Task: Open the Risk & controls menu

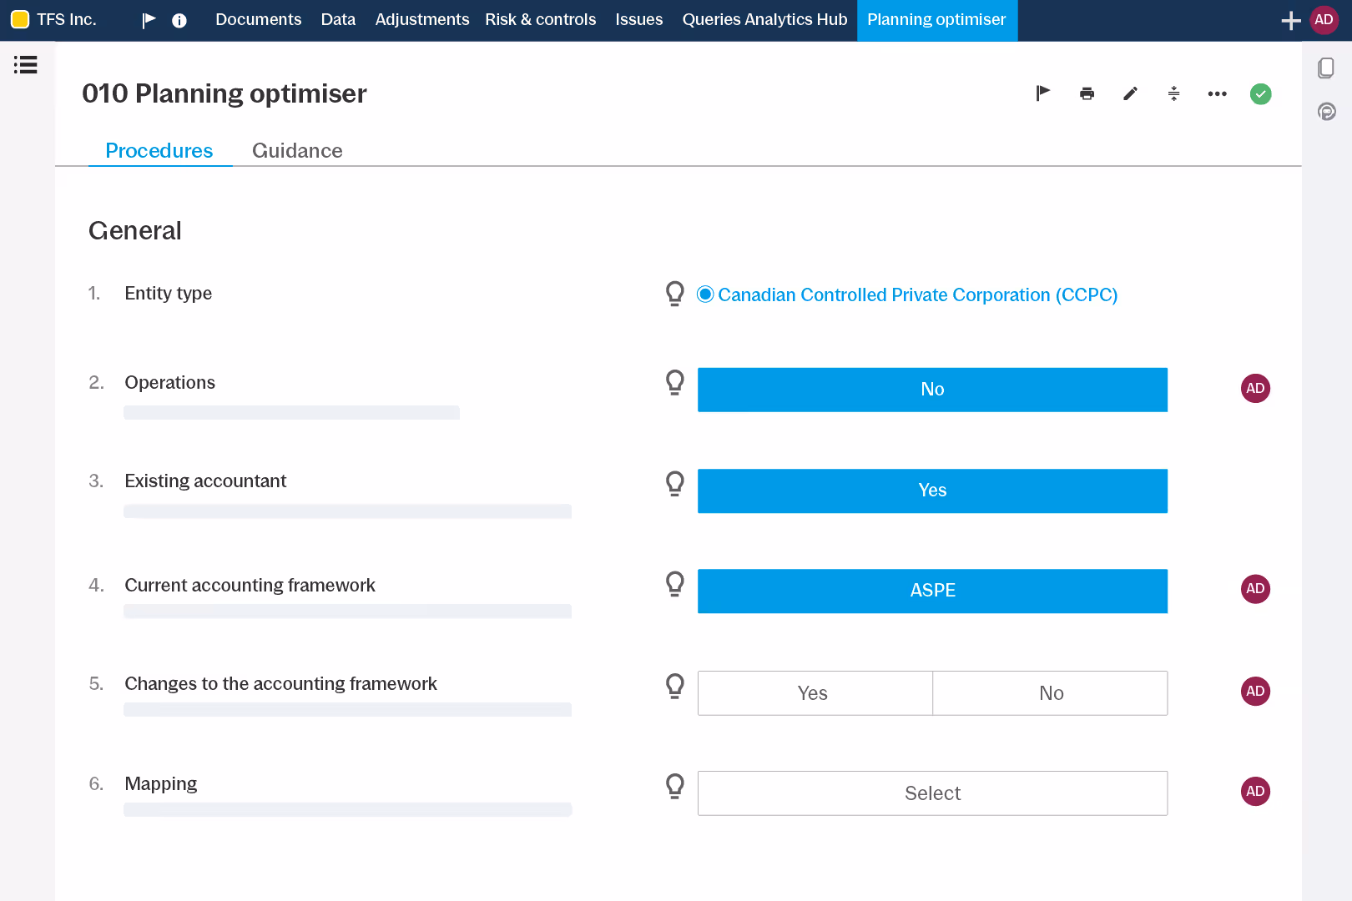Action: coord(541,20)
